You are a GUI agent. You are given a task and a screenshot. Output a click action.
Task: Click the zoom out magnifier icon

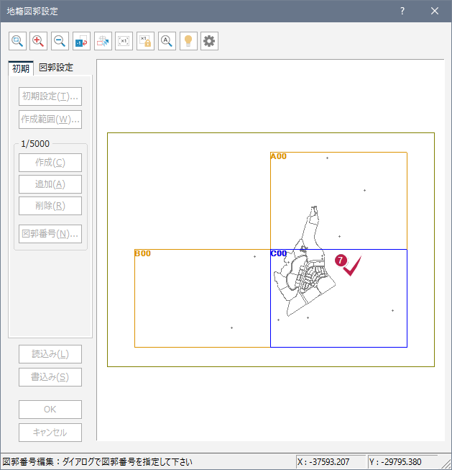(60, 41)
